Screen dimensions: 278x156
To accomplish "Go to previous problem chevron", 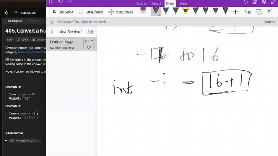I will coord(42,13).
